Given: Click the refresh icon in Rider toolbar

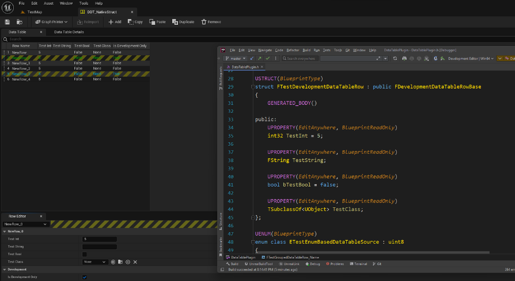Looking at the screenshot, I should [x=395, y=58].
